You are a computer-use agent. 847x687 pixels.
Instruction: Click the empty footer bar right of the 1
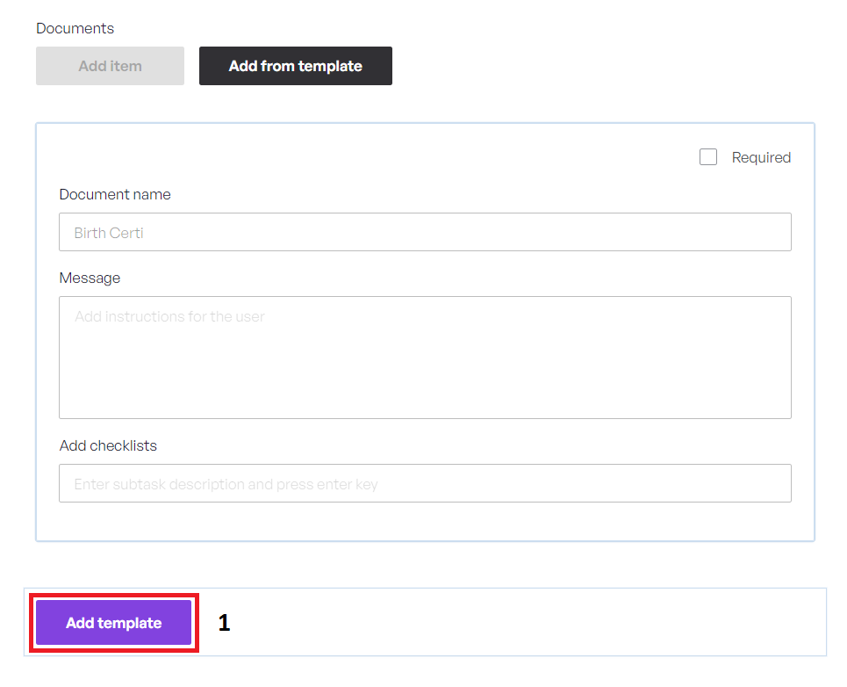[527, 623]
